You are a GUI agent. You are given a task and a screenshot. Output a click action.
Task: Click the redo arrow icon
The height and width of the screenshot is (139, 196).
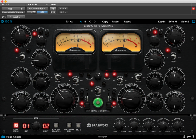[x=71, y=22]
